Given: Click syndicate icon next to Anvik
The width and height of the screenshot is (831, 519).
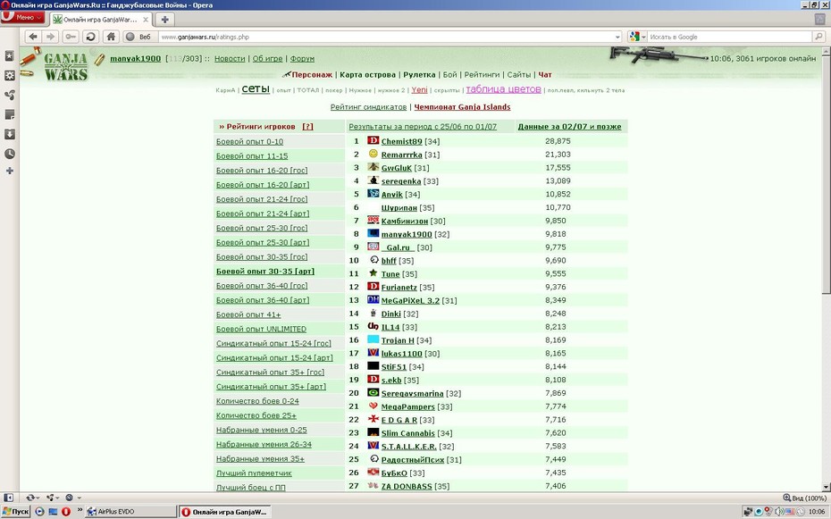Looking at the screenshot, I should (374, 193).
